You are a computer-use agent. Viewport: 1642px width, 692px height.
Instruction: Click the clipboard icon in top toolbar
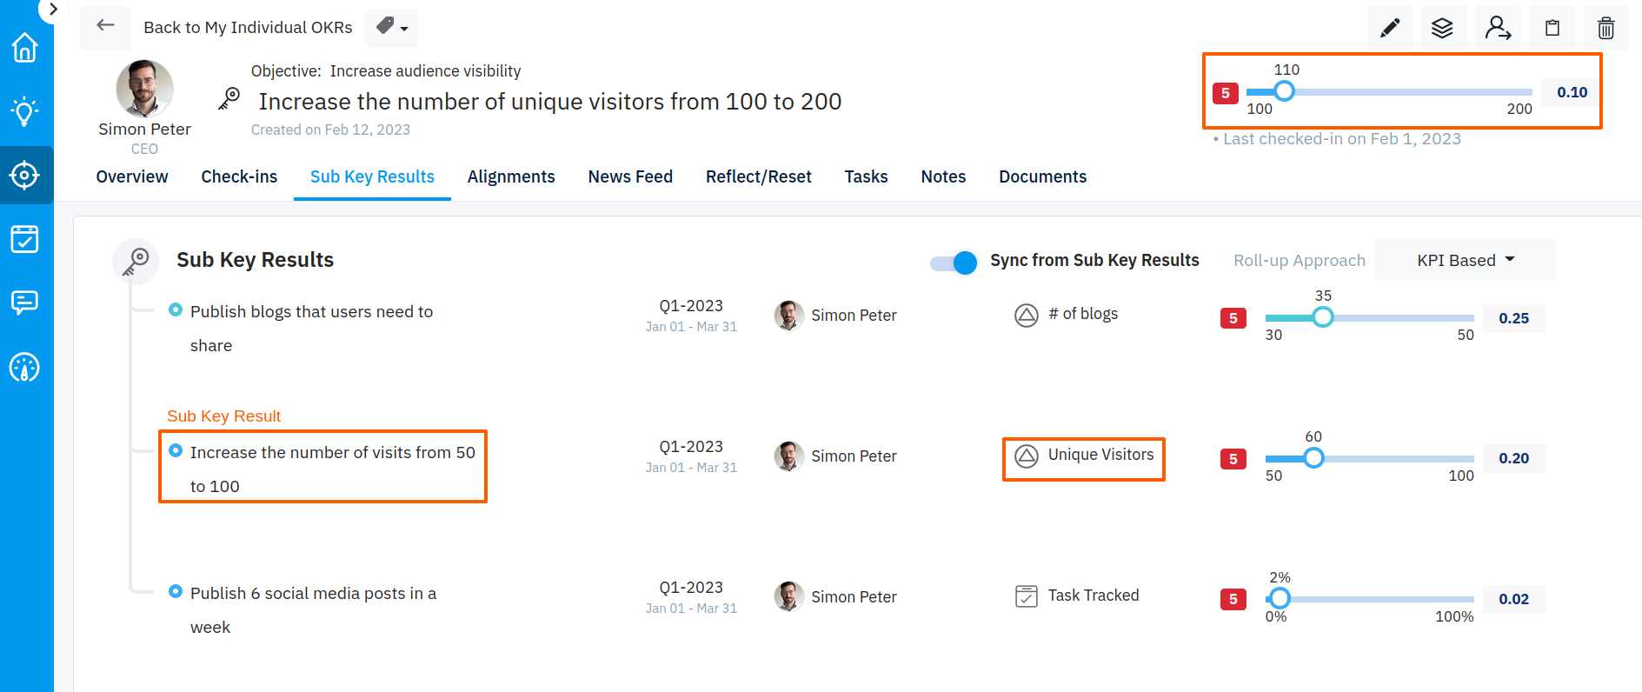click(1552, 29)
